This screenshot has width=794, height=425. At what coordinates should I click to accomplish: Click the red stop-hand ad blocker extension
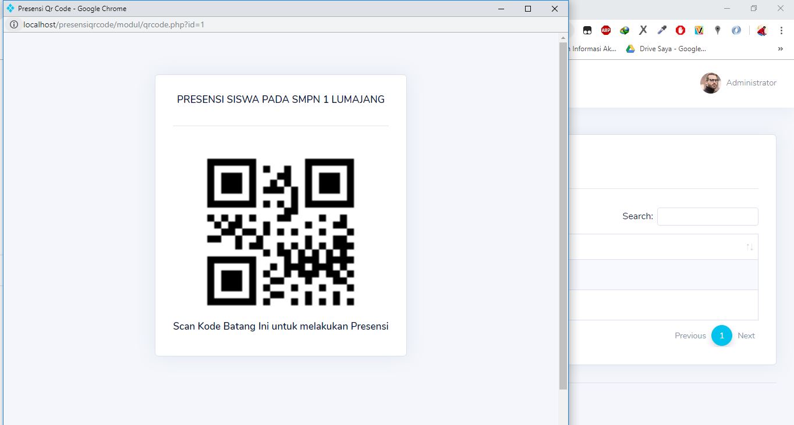[680, 30]
